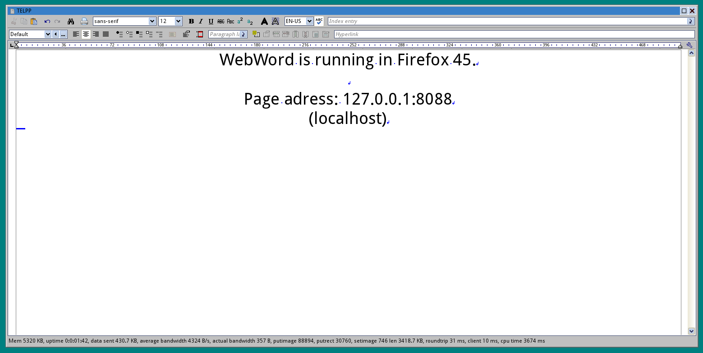Click the arrow button in Paragraph label field
The height and width of the screenshot is (353, 703).
(244, 34)
